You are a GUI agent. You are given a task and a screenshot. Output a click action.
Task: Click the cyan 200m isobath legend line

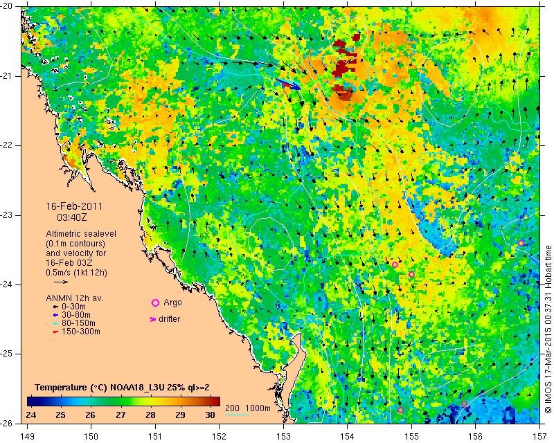pos(237,415)
